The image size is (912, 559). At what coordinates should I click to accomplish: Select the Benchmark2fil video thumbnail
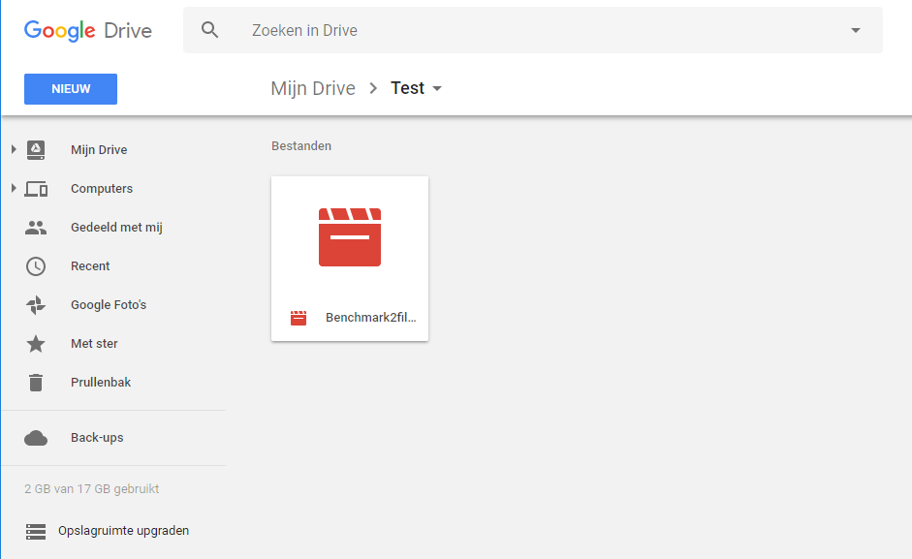pos(350,237)
